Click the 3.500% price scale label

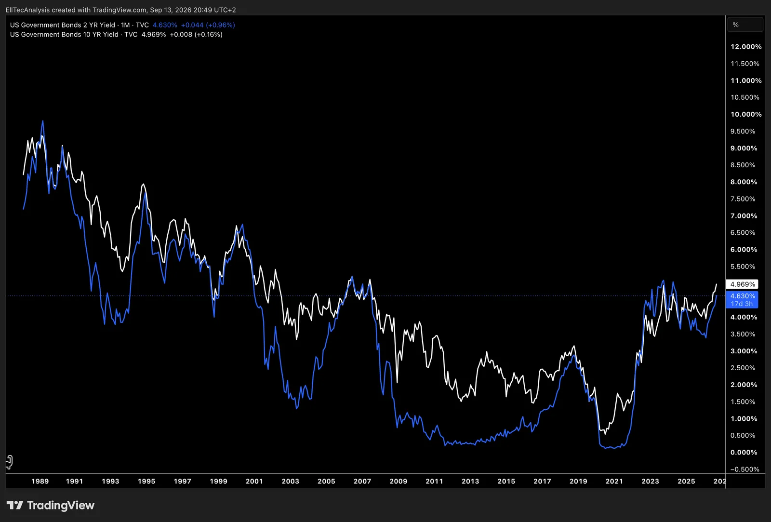tap(743, 334)
